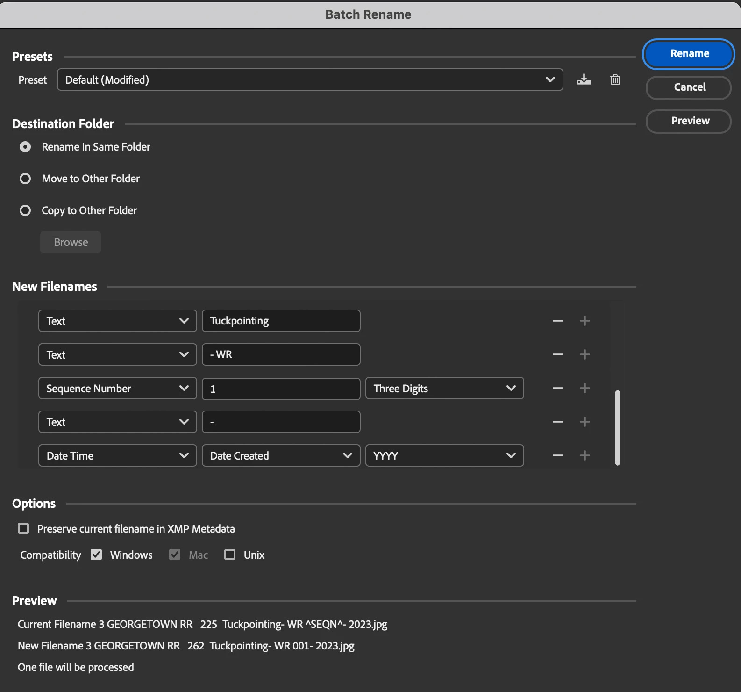Enable Preserve current filename in XMP Metadata
The height and width of the screenshot is (692, 741).
pos(23,528)
